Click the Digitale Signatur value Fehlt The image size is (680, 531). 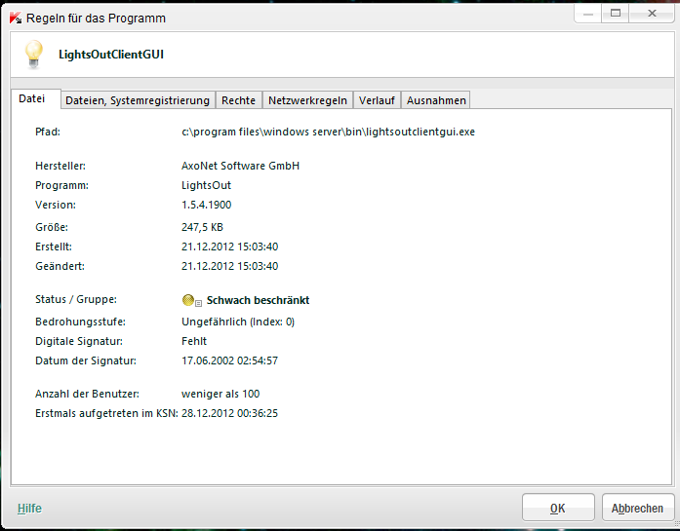[x=194, y=341]
